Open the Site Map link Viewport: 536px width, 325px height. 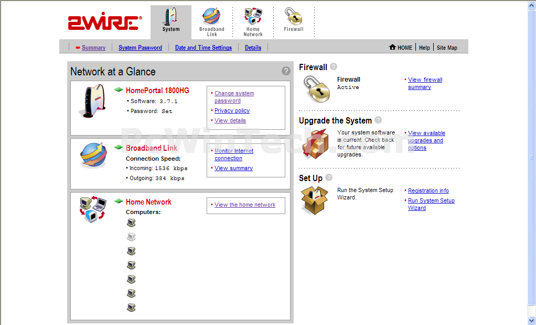click(x=447, y=48)
